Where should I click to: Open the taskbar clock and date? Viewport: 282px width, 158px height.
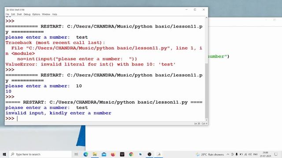(x=265, y=154)
